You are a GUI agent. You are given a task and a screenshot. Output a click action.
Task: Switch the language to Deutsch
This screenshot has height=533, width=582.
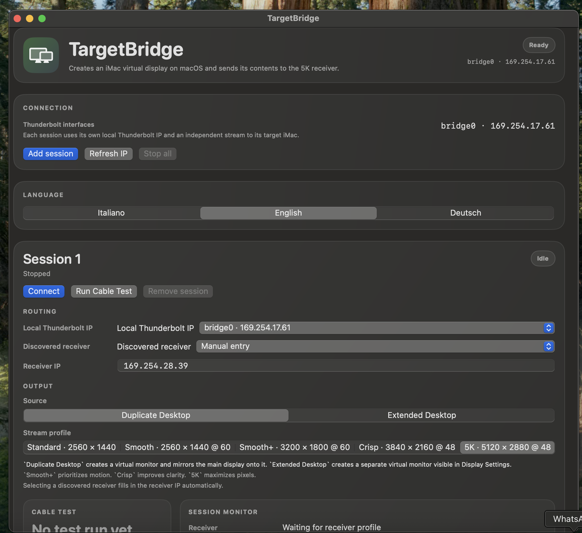(465, 213)
